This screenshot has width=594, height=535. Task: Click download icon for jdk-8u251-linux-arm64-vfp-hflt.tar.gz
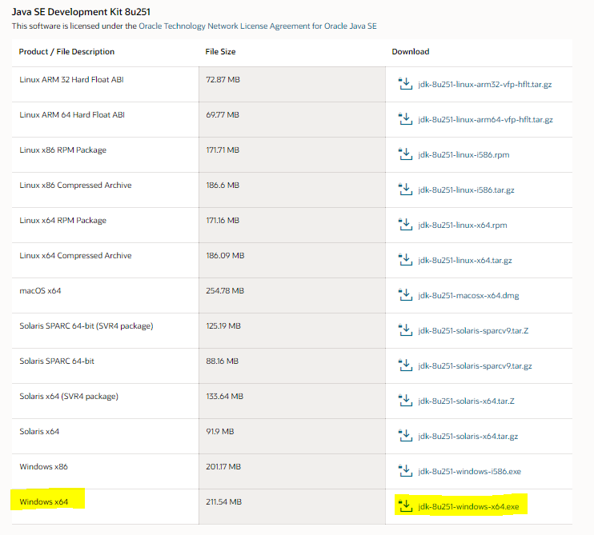pyautogui.click(x=405, y=119)
